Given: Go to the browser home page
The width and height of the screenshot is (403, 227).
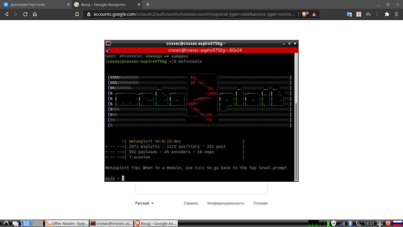Looking at the screenshot, I should click(x=35, y=14).
